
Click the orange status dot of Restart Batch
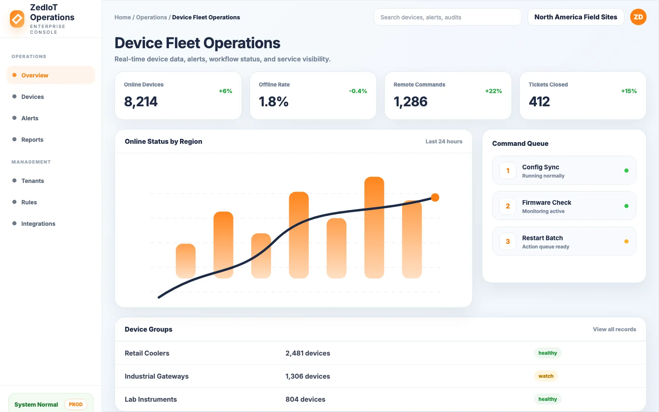pos(626,241)
